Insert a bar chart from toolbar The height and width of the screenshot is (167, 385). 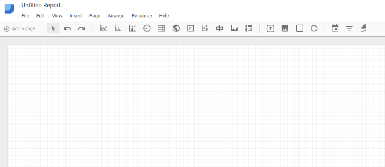click(x=118, y=28)
